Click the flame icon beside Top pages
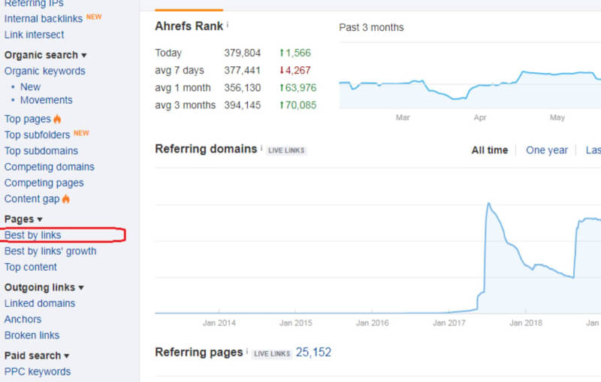The height and width of the screenshot is (382, 601). [x=57, y=119]
